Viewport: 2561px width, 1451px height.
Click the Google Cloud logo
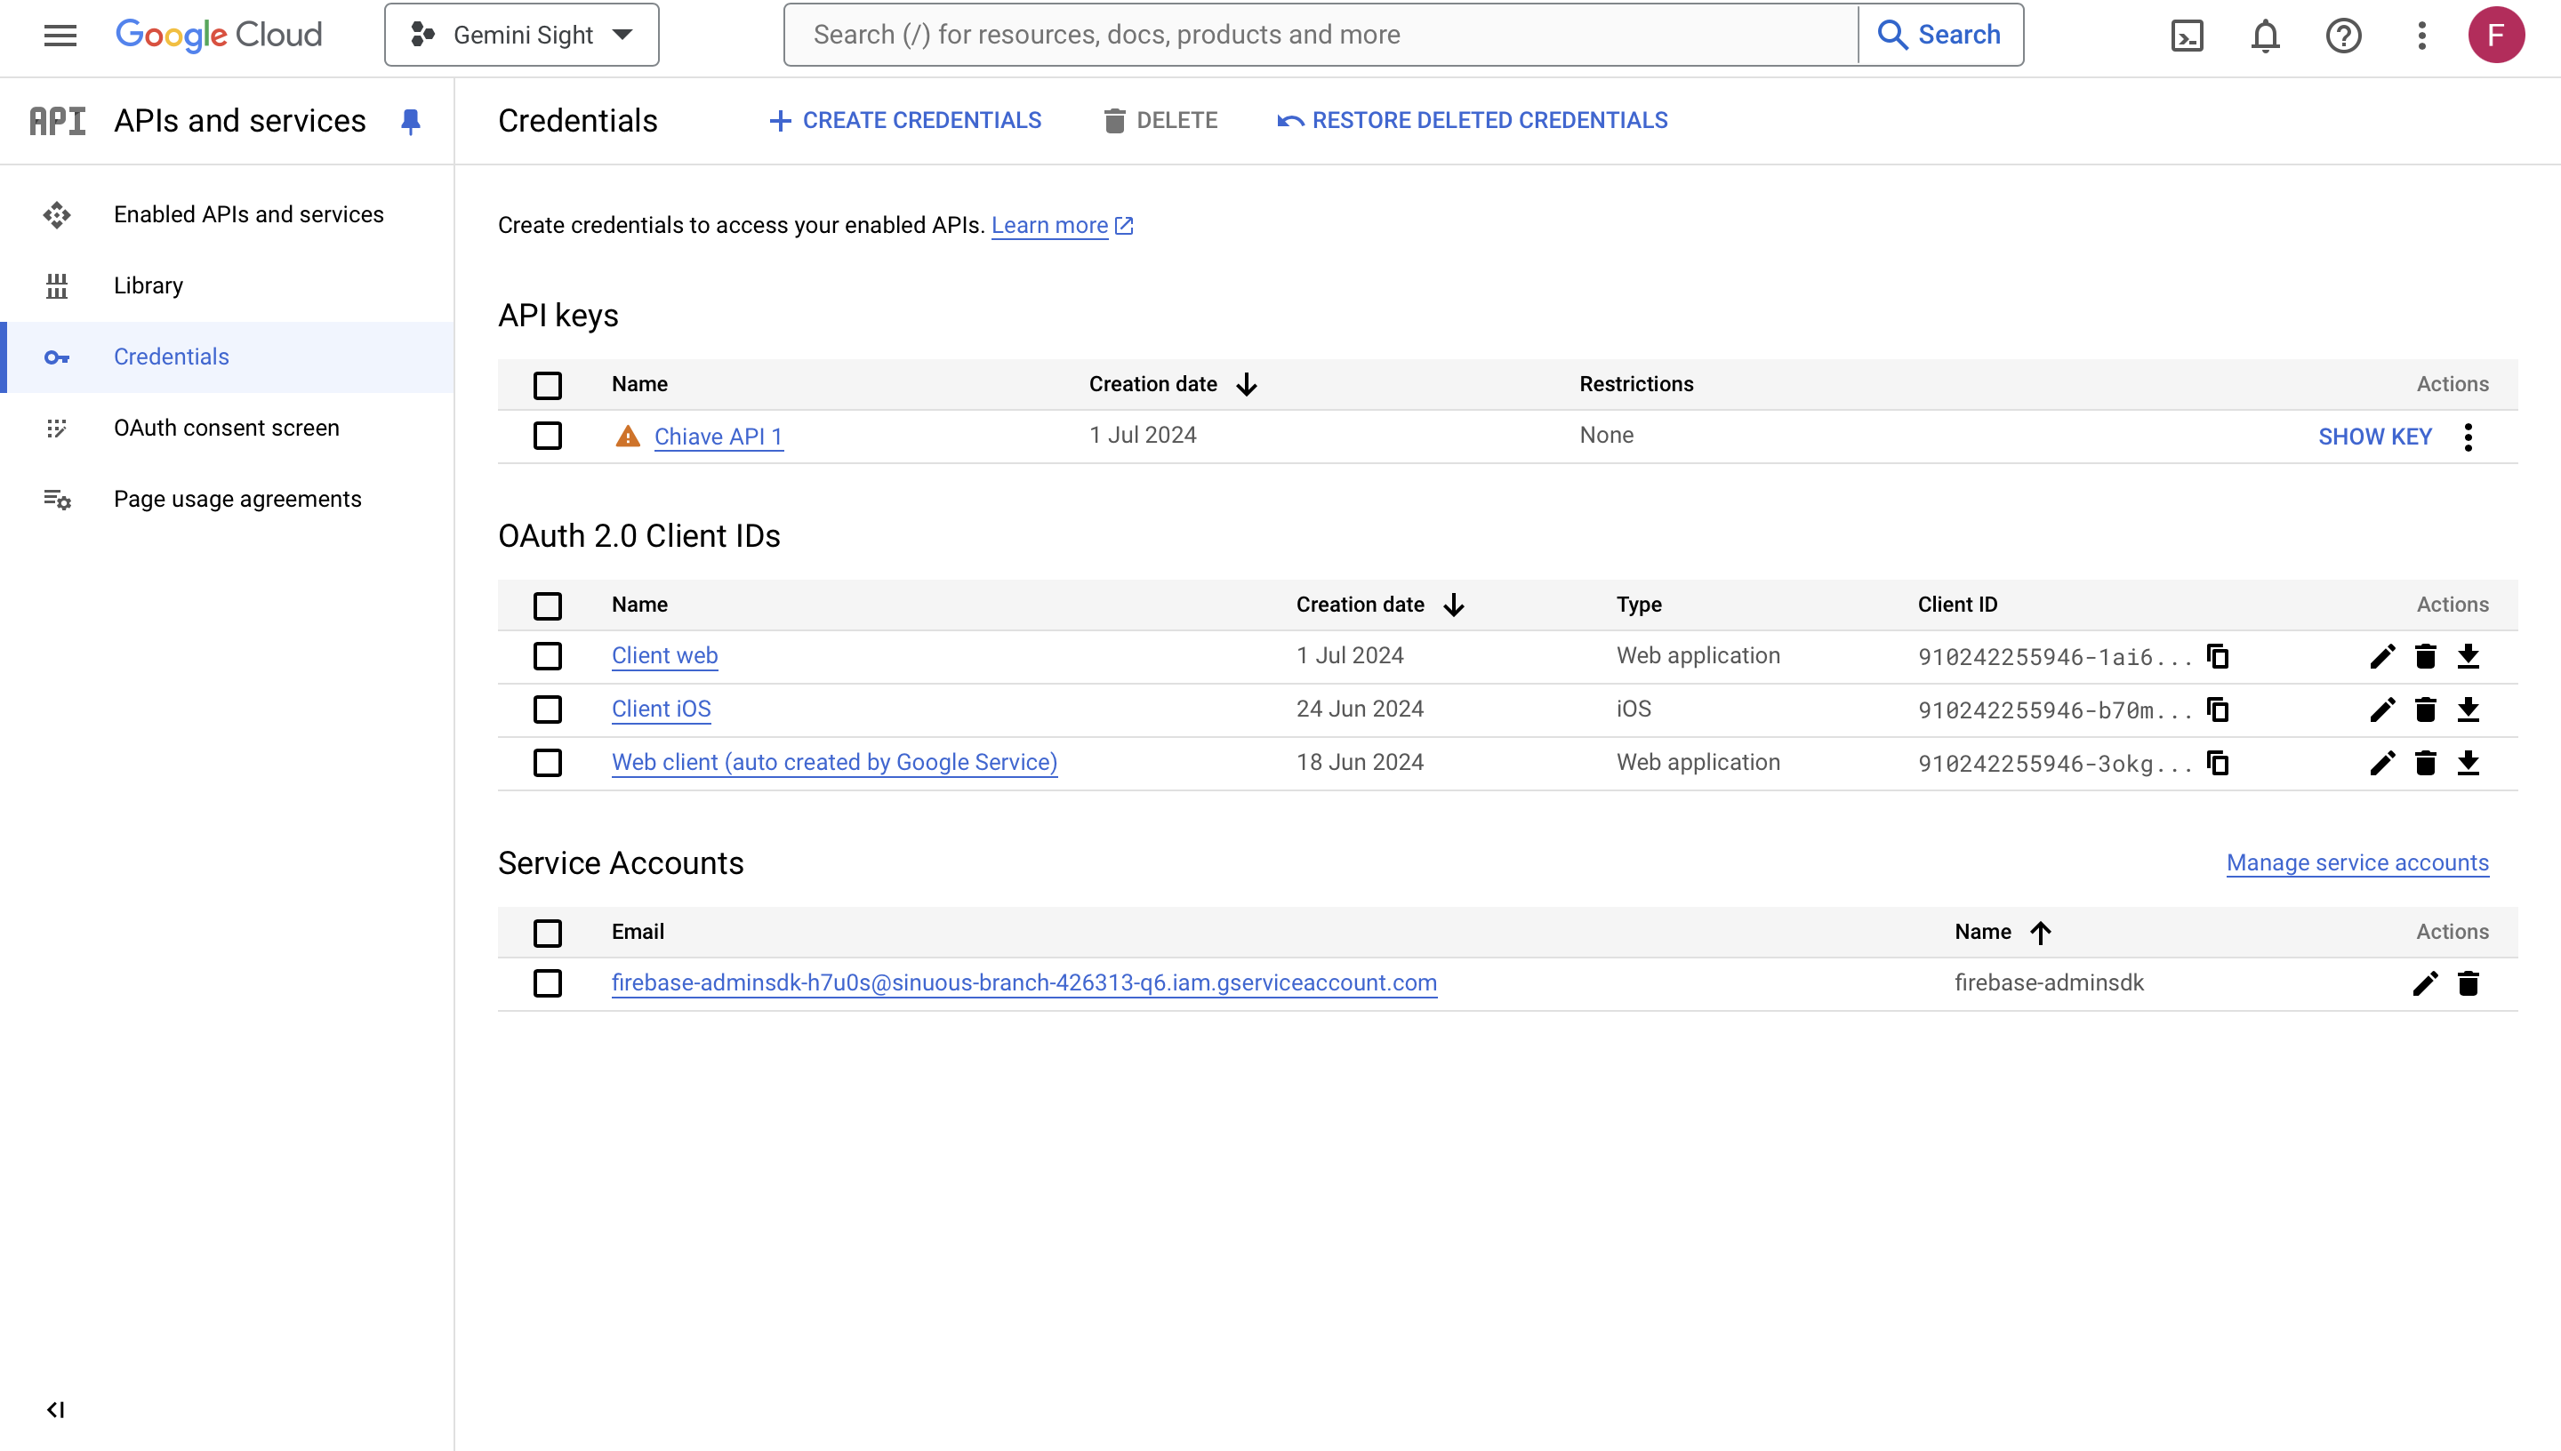[220, 35]
